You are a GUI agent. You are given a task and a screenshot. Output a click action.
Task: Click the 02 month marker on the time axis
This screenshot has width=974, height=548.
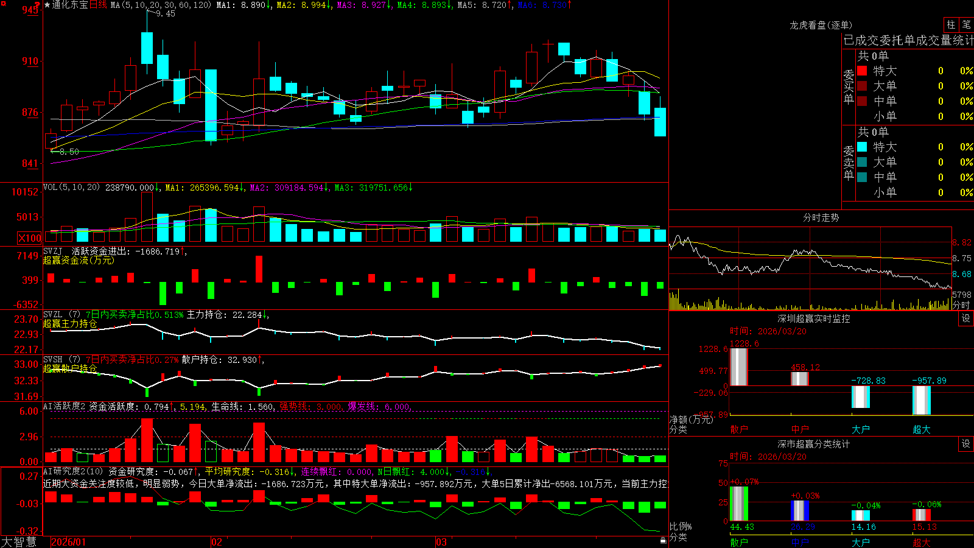click(217, 542)
